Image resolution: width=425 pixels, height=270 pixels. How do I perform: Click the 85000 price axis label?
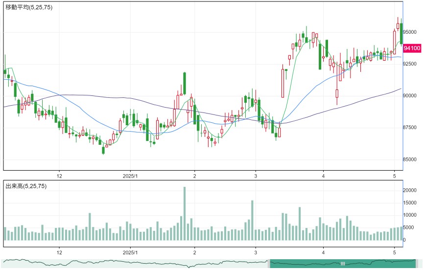point(409,159)
